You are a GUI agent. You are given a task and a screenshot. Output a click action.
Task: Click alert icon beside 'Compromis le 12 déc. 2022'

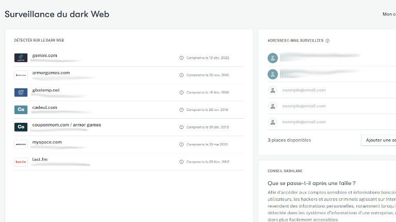(x=181, y=58)
